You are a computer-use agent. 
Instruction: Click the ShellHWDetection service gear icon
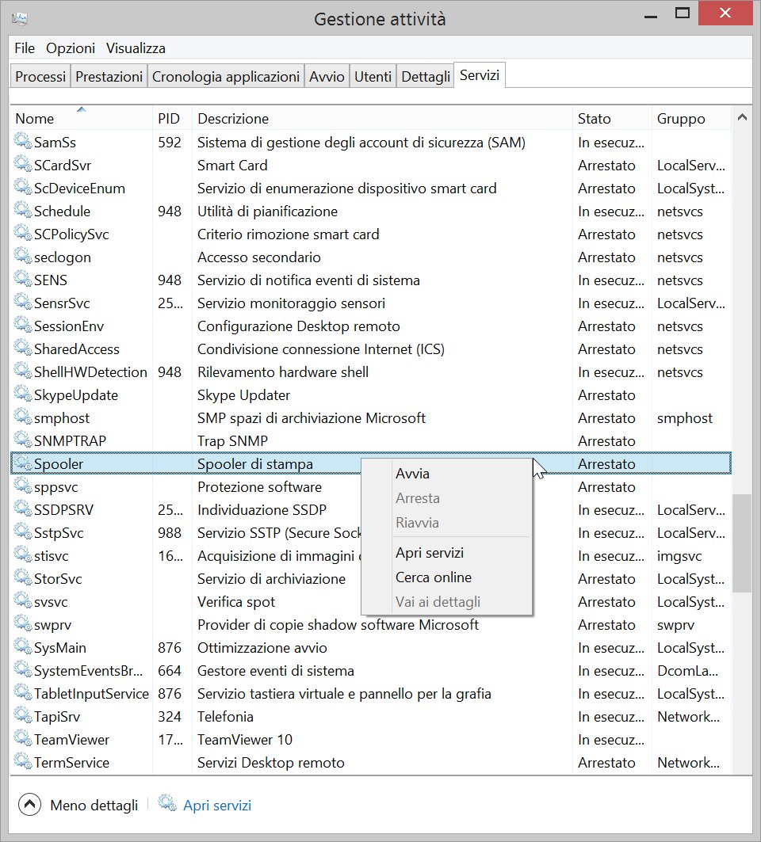tap(22, 371)
